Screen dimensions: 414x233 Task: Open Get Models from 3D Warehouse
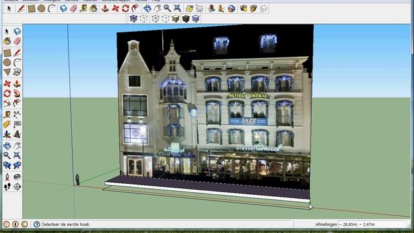(x=243, y=8)
